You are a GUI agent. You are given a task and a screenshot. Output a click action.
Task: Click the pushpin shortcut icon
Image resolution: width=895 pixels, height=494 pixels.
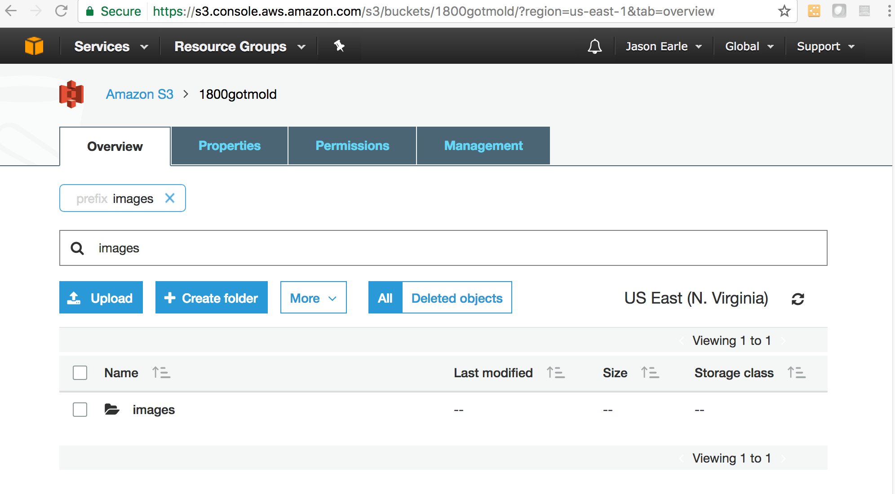coord(339,46)
